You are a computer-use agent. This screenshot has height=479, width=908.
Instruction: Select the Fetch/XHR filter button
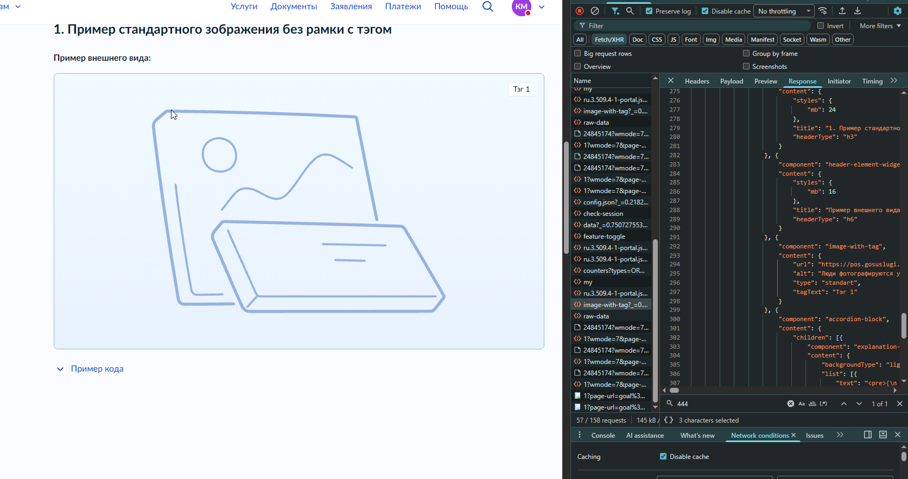609,40
